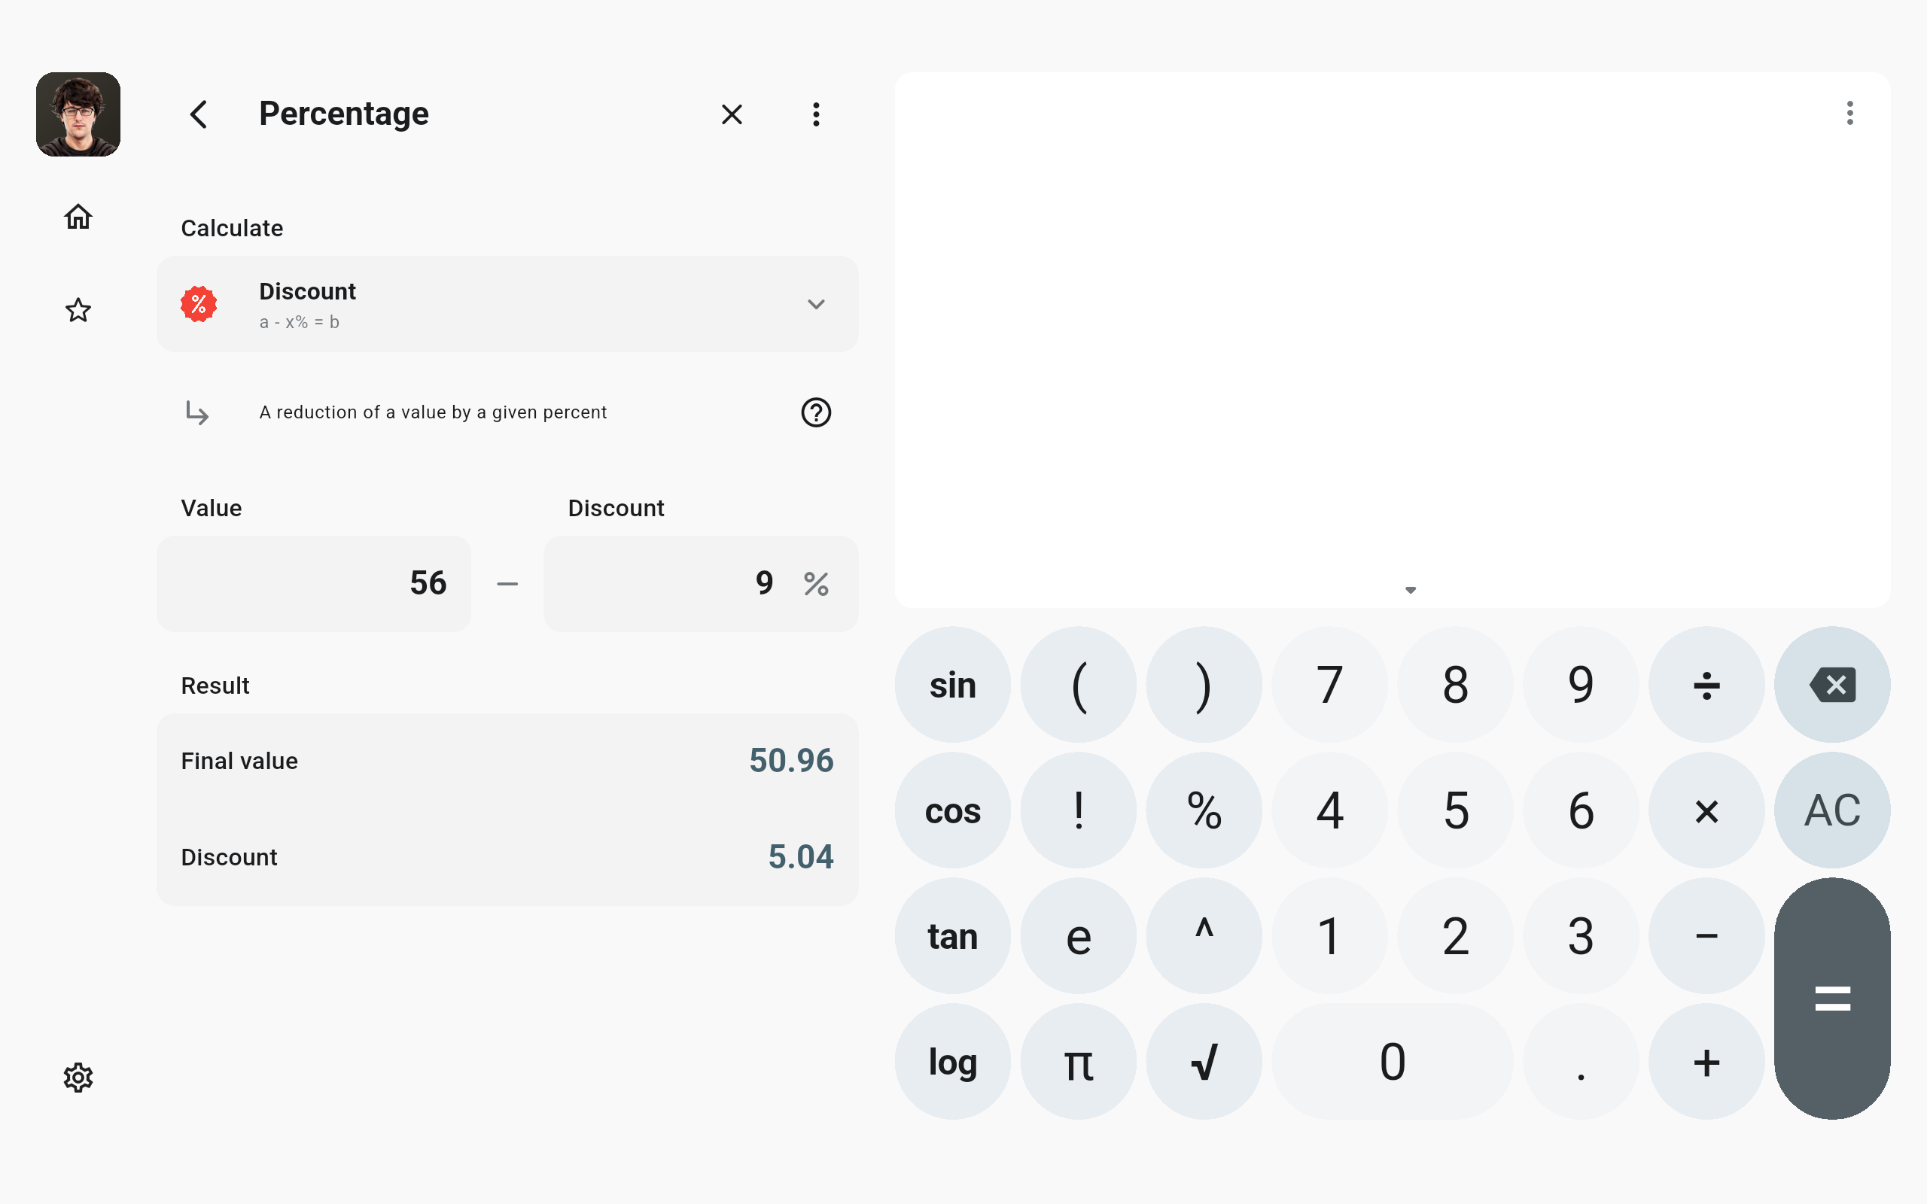Tap the divide operator key
Viewport: 1927px width, 1204px height.
point(1706,685)
